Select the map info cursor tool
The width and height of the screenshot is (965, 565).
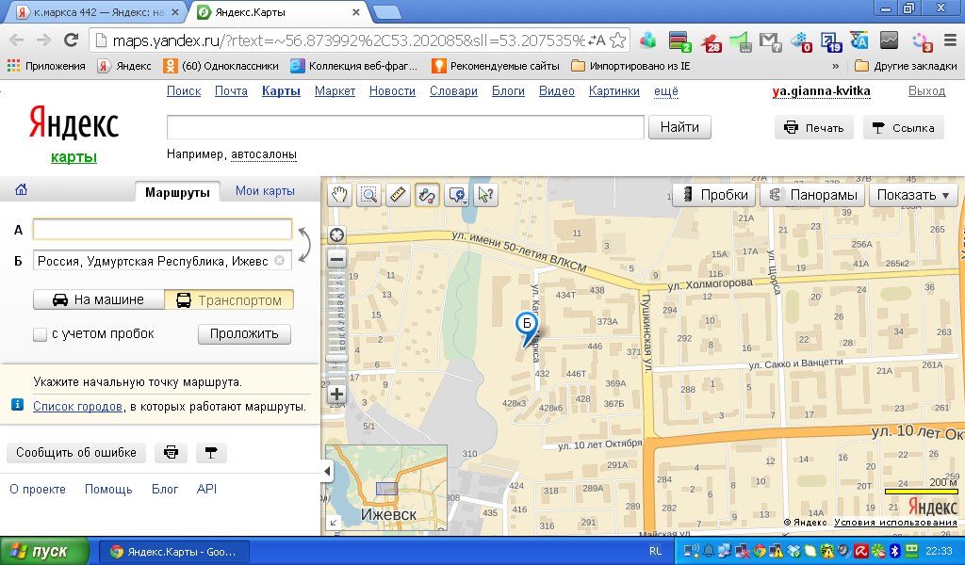(x=486, y=195)
